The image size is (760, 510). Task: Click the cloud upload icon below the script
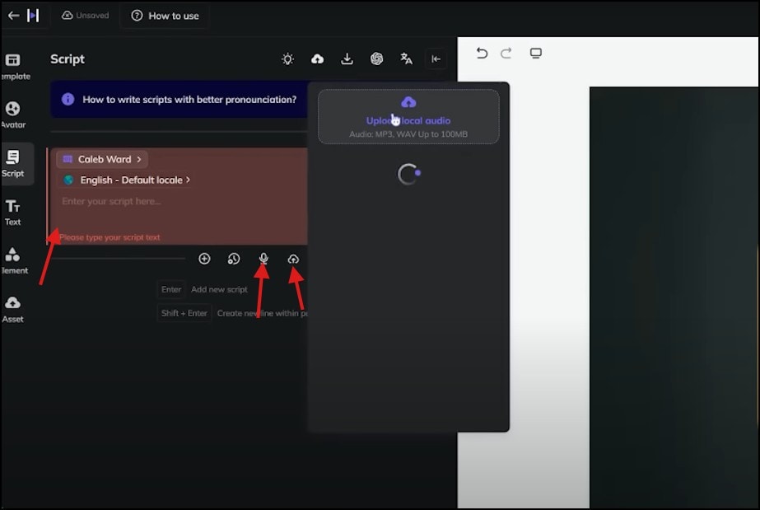294,258
